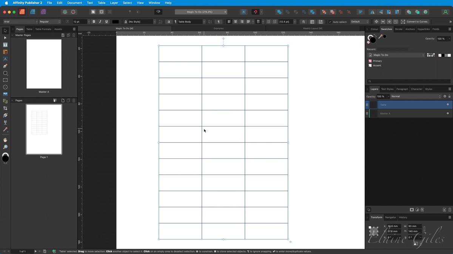Open the Table menu
The width and height of the screenshot is (453, 254).
pyautogui.click(x=102, y=3)
